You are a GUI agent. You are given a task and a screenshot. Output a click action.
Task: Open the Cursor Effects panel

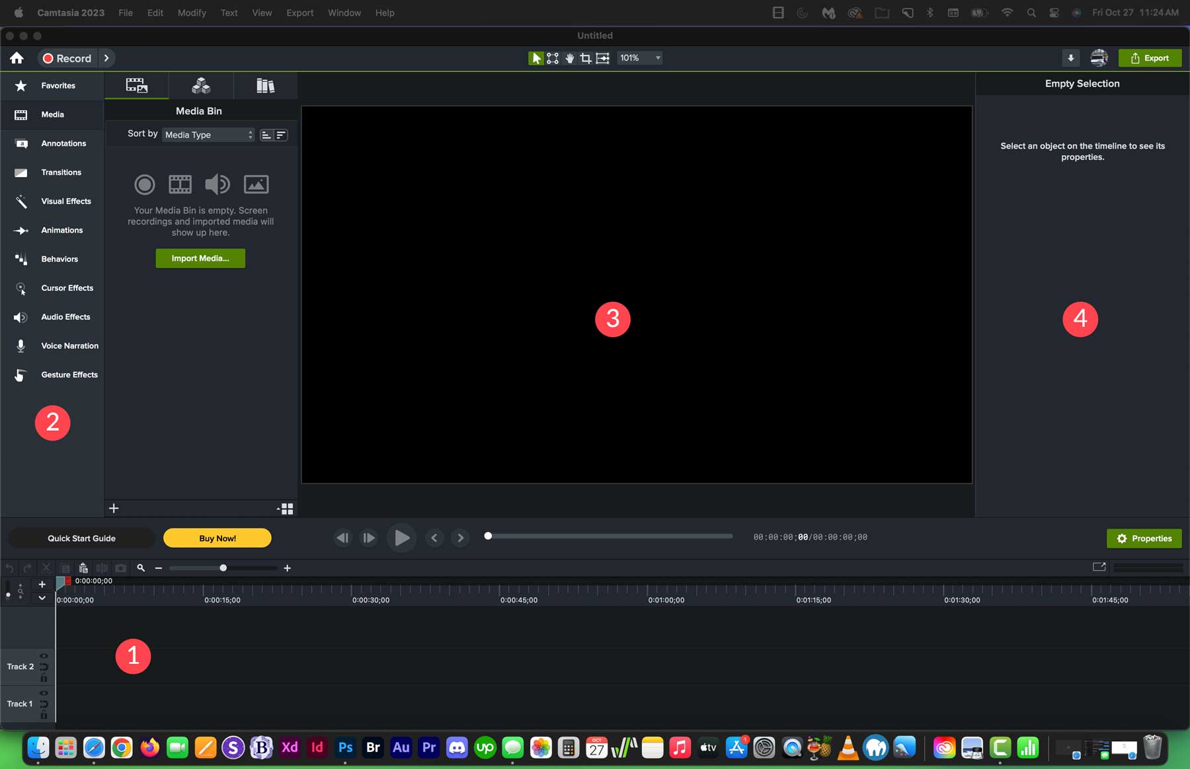click(66, 288)
